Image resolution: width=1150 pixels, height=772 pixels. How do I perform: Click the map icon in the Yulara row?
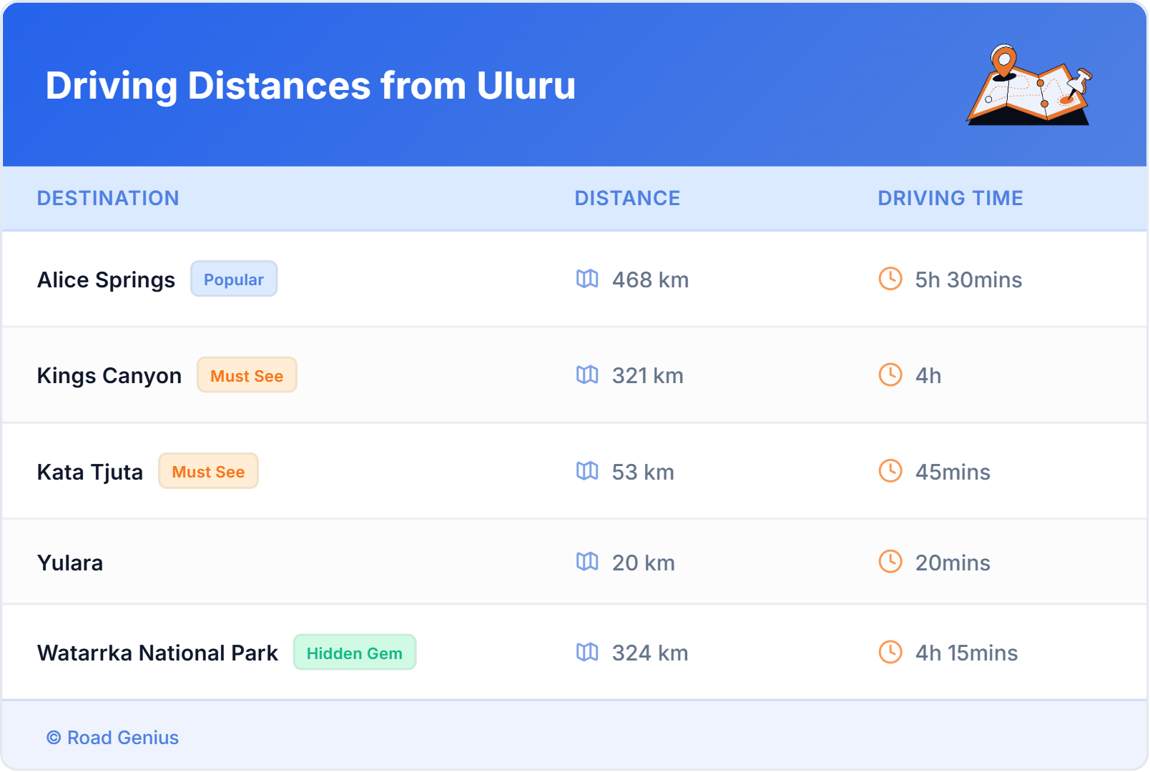pos(588,563)
